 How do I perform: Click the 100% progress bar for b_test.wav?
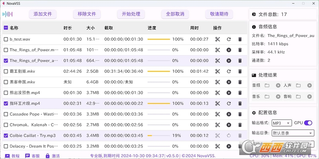pyautogui.click(x=159, y=39)
